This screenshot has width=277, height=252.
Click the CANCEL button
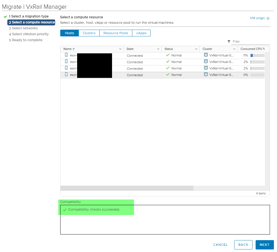220,245
